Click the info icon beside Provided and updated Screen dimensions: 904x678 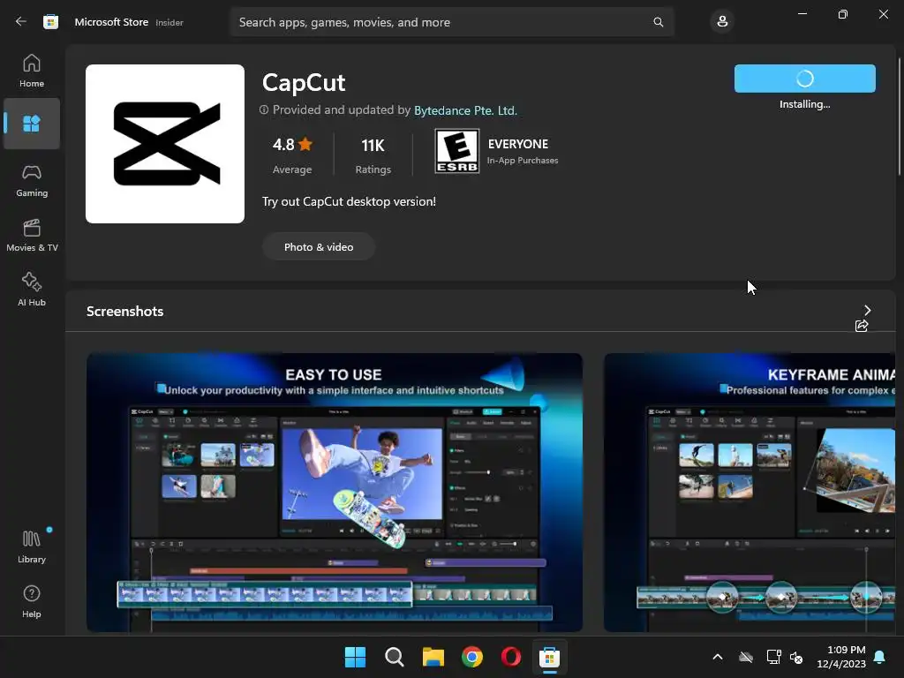tap(264, 109)
